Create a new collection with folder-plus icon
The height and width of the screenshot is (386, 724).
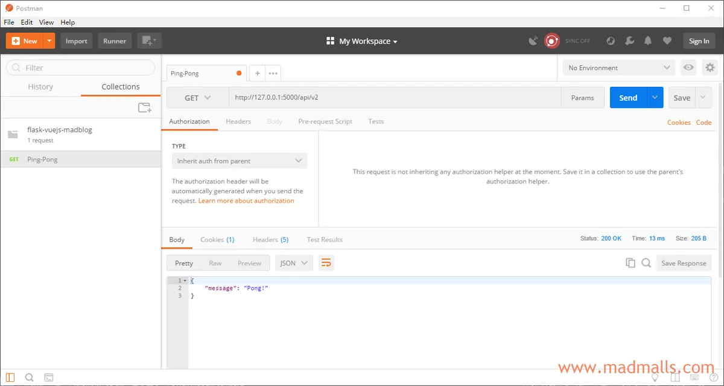pos(145,108)
